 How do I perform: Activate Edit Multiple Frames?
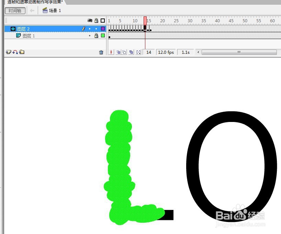131,52
